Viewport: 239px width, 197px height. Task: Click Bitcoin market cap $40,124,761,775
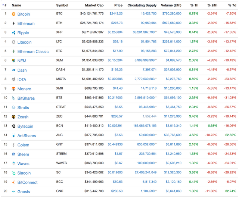point(92,13)
